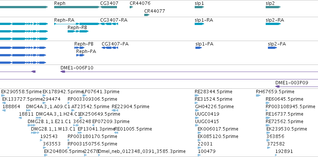Image resolution: width=318 pixels, height=157 pixels.
Task: Click the 372582 EST arrow
Action: pos(269,148)
